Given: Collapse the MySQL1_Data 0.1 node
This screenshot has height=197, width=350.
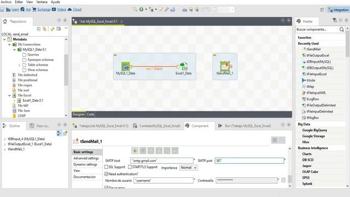Looking at the screenshot, I should pyautogui.click(x=14, y=50).
